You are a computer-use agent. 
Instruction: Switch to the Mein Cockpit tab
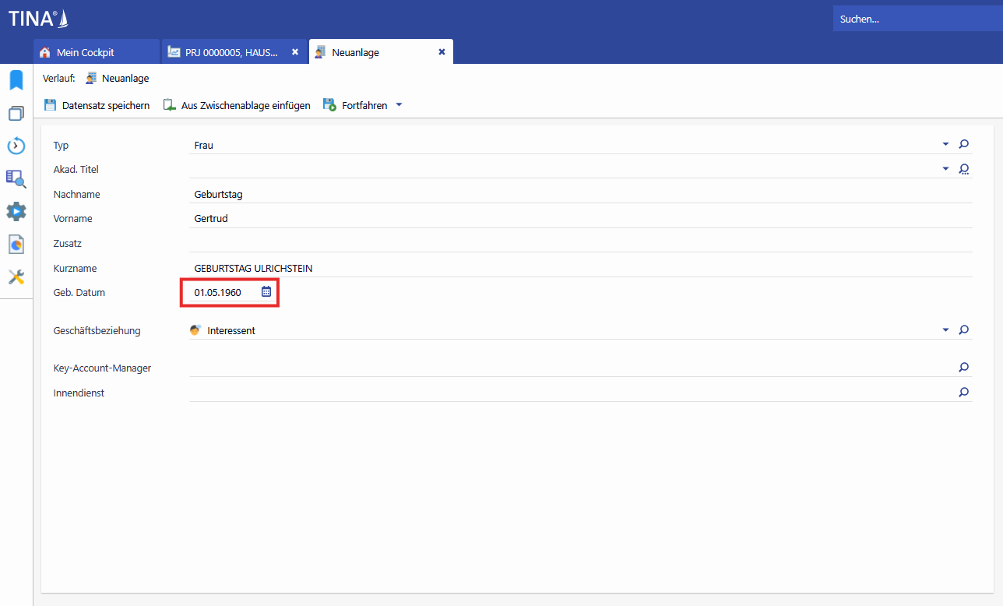[86, 52]
